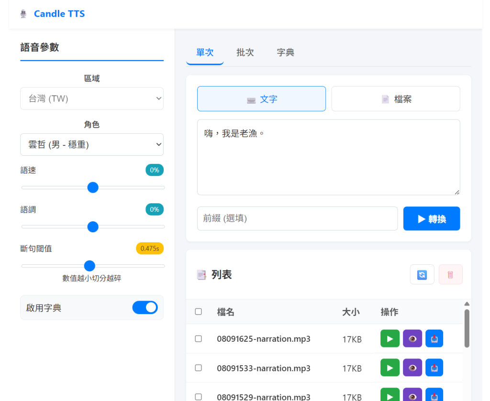
Task: Preview 08091529-narration.mp3 with eye icon
Action: tap(412, 394)
